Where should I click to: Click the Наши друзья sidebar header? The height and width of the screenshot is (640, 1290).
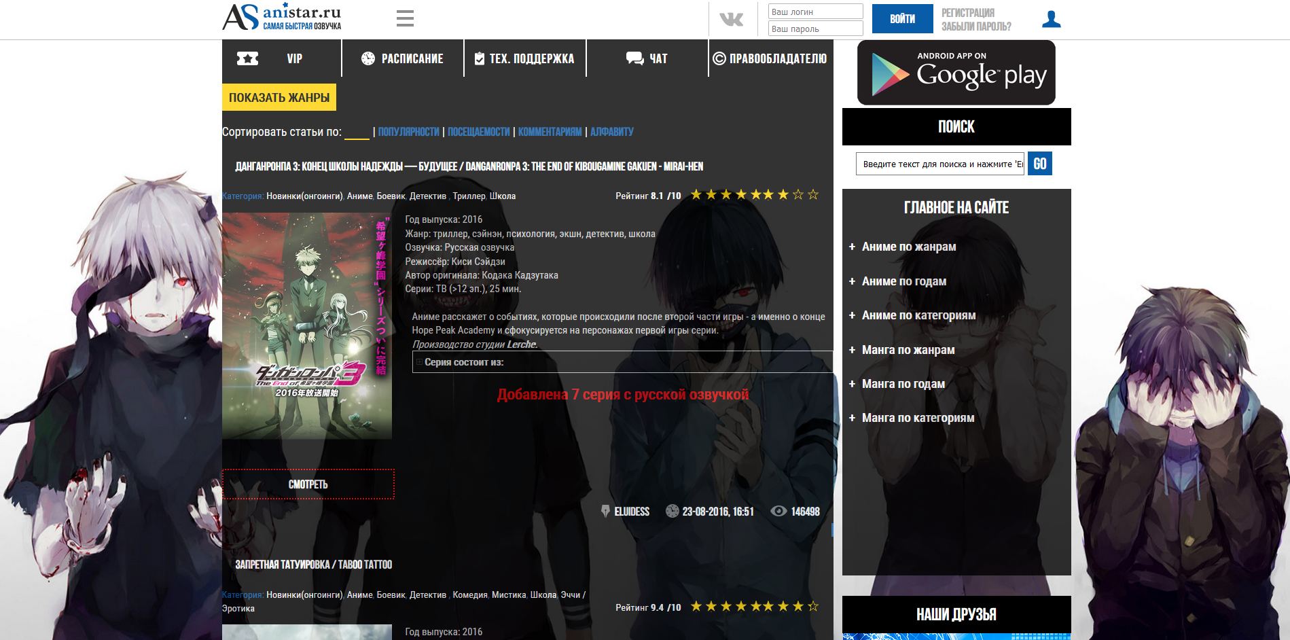(x=956, y=614)
